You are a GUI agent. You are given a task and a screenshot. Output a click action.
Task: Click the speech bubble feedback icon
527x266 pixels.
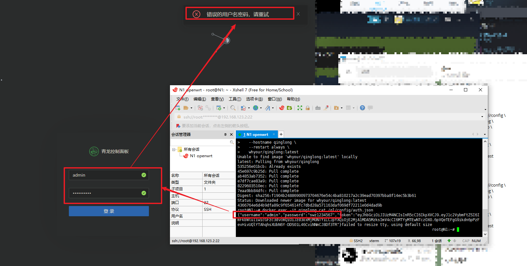(x=370, y=108)
